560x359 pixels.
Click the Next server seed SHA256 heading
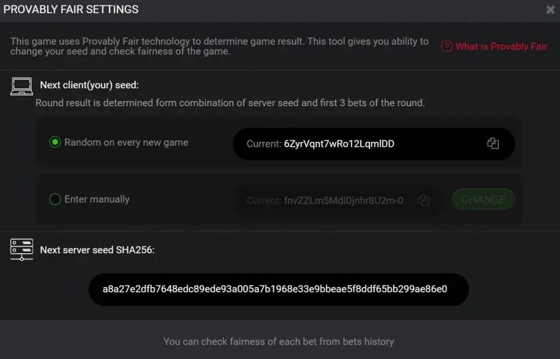(x=97, y=250)
